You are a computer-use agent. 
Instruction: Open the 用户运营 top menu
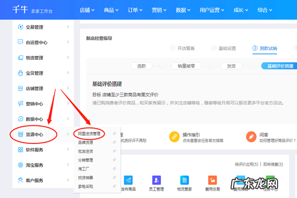(212, 10)
